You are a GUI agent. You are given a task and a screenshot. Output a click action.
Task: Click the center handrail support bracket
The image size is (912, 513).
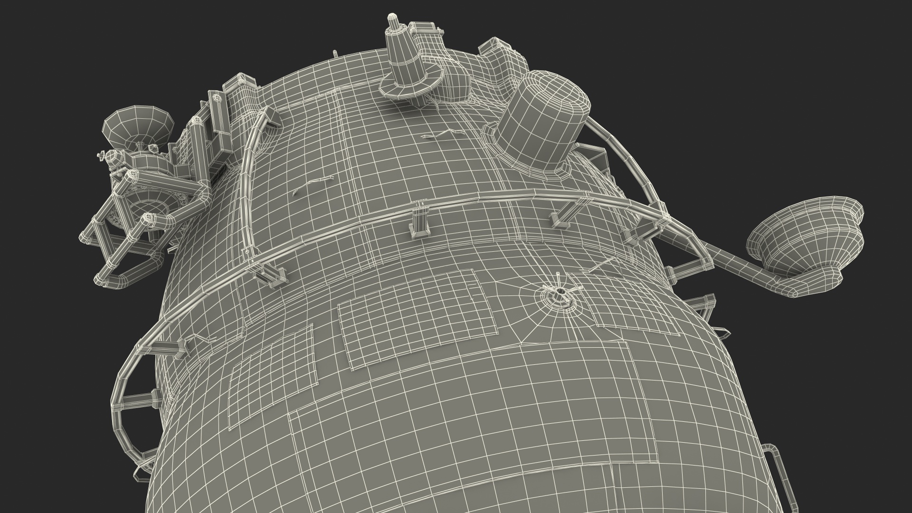click(419, 222)
